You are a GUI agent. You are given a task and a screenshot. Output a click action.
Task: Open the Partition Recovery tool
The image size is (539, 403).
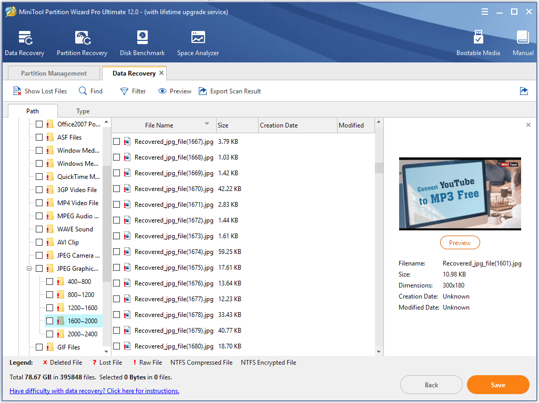[x=82, y=42]
